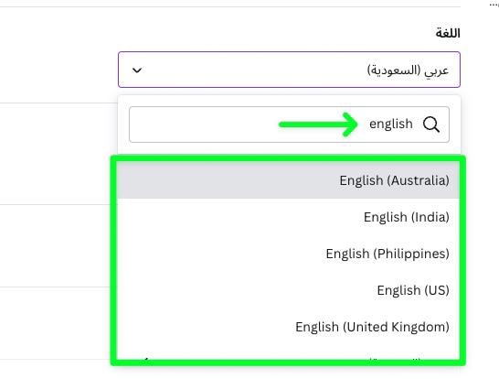
Task: Click the typed word english in search
Action: 391,124
